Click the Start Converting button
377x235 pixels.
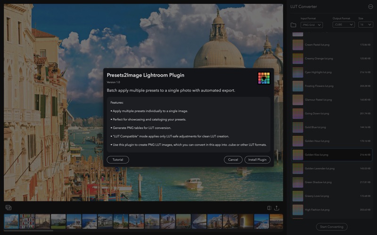coord(332,227)
